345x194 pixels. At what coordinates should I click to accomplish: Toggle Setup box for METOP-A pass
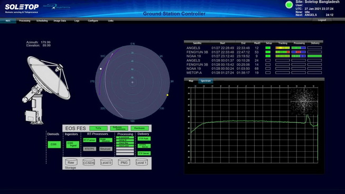[268, 72]
